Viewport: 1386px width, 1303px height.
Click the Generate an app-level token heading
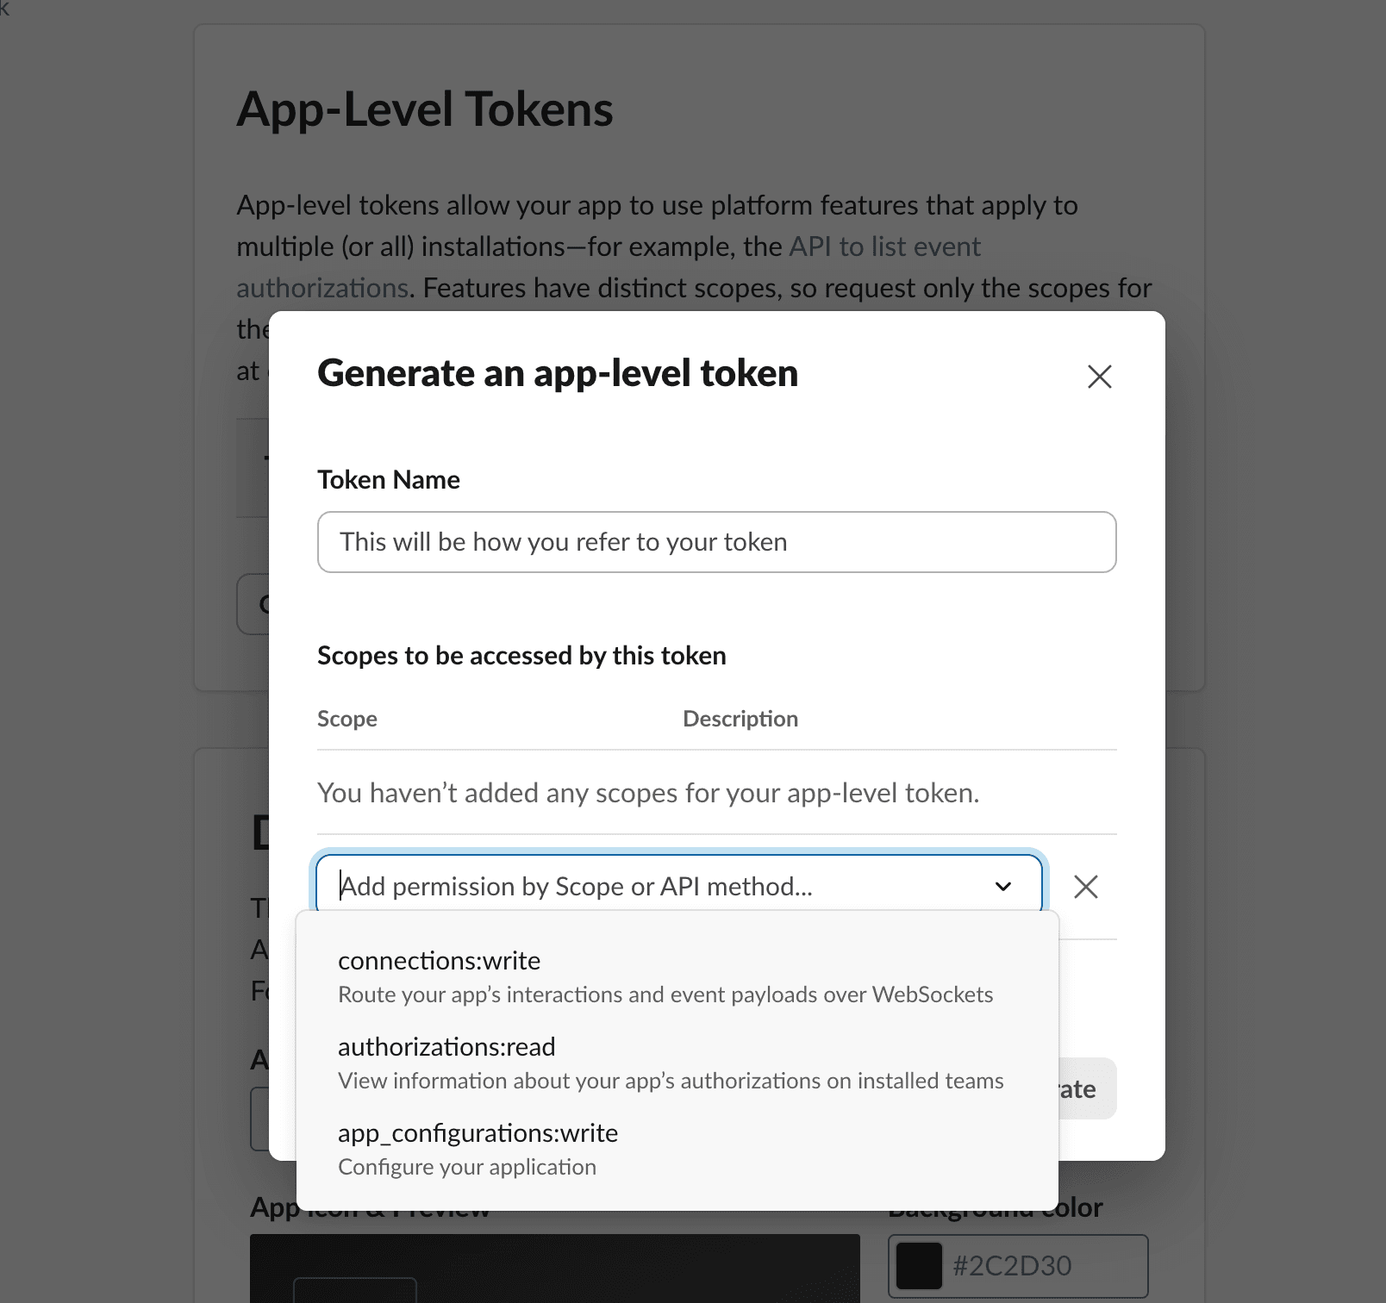pyautogui.click(x=558, y=373)
